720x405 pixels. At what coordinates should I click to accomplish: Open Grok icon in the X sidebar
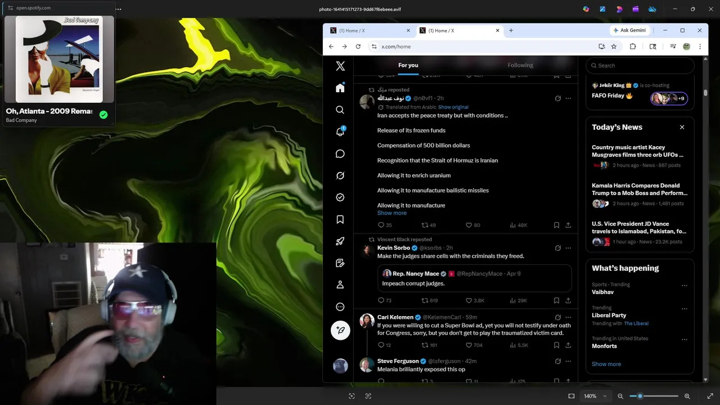(x=340, y=175)
